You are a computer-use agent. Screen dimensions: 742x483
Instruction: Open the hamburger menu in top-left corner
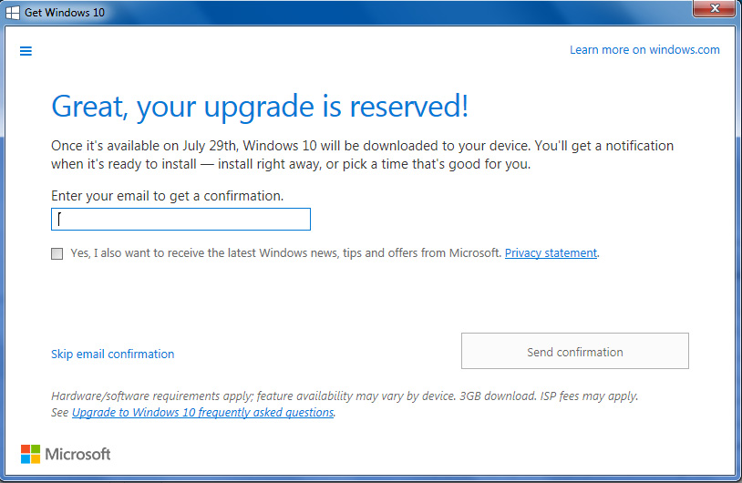(x=26, y=51)
